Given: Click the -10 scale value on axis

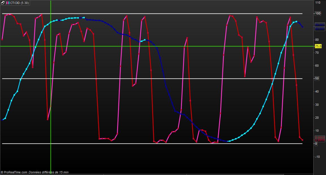Looking at the screenshot, I should coord(317,157).
